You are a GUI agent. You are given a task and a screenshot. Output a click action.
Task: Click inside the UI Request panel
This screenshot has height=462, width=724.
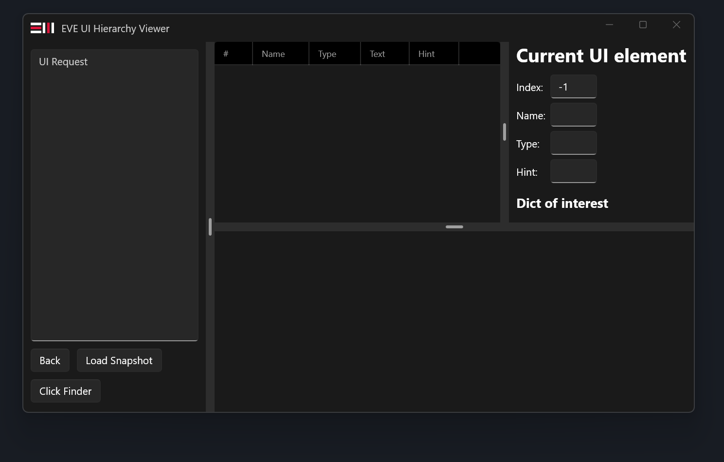click(x=114, y=195)
